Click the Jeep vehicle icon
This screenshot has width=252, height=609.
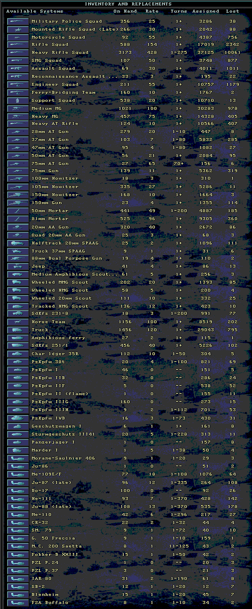click(x=18, y=266)
